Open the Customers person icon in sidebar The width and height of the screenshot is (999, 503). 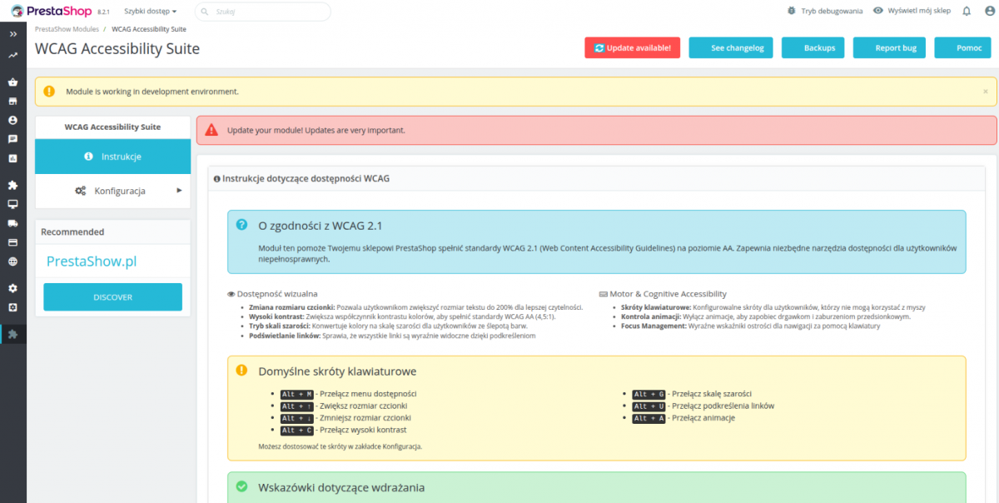[13, 120]
